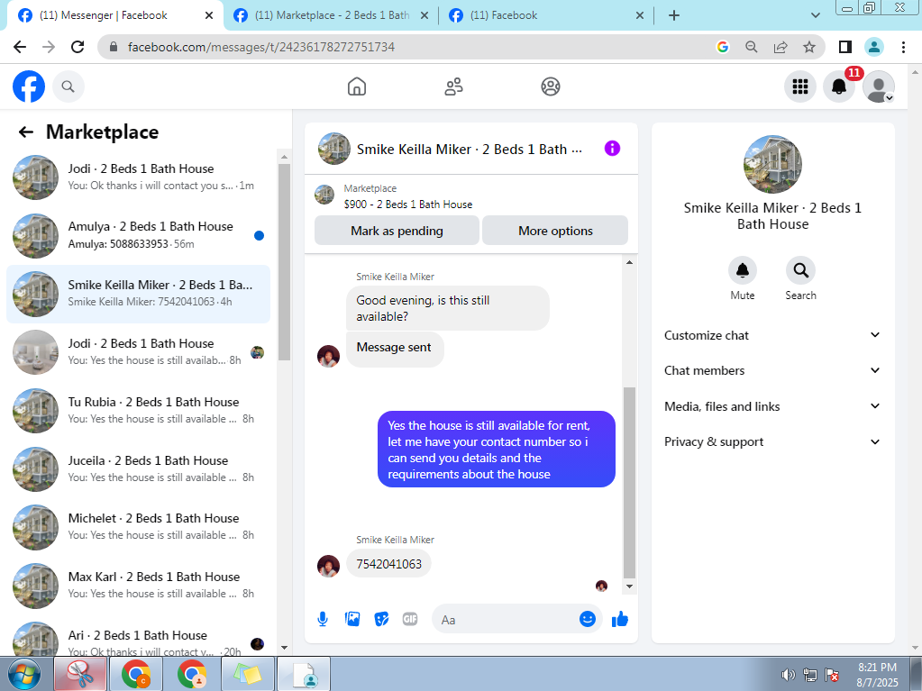Share this page icon in address bar
This screenshot has width=922, height=691.
coord(781,47)
